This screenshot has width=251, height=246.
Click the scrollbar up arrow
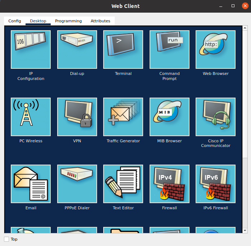pyautogui.click(x=245, y=28)
